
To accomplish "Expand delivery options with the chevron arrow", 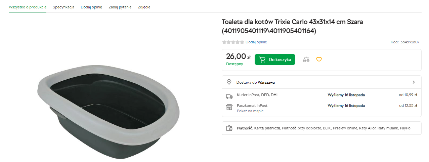I will pyautogui.click(x=414, y=82).
